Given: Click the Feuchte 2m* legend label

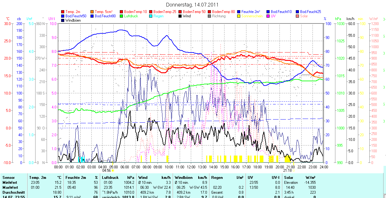Looking at the screenshot, I should tap(251, 12).
